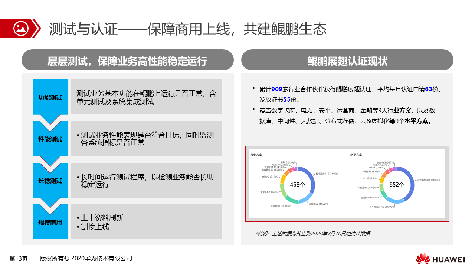Click the HUAWEI wordmark text
This screenshot has height=267, width=475.
point(448,259)
